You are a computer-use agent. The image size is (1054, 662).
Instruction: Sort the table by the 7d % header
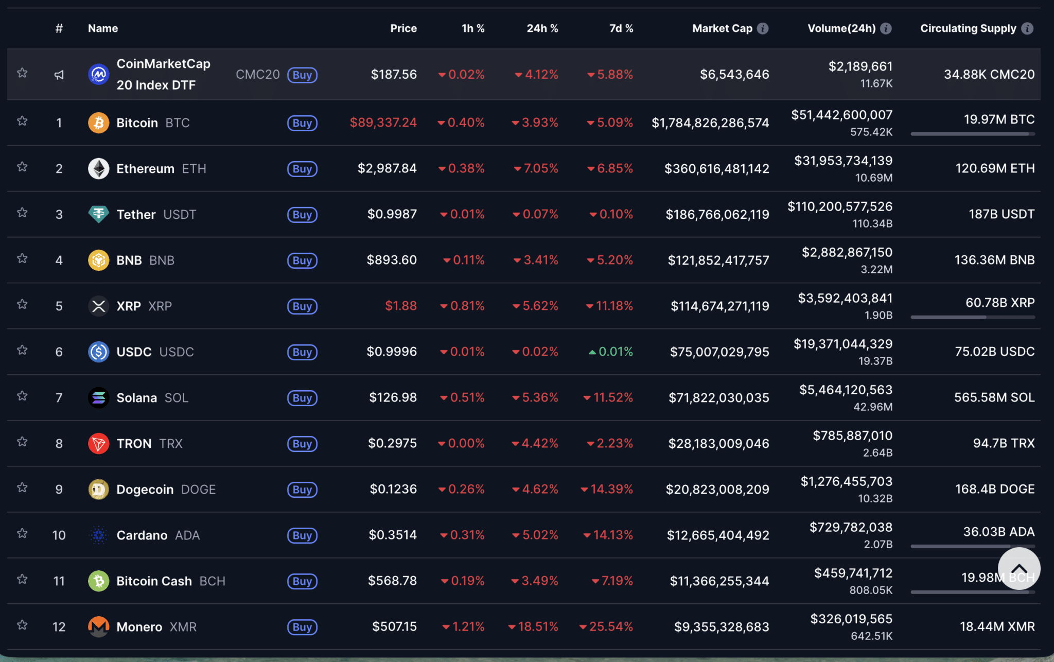(x=621, y=28)
